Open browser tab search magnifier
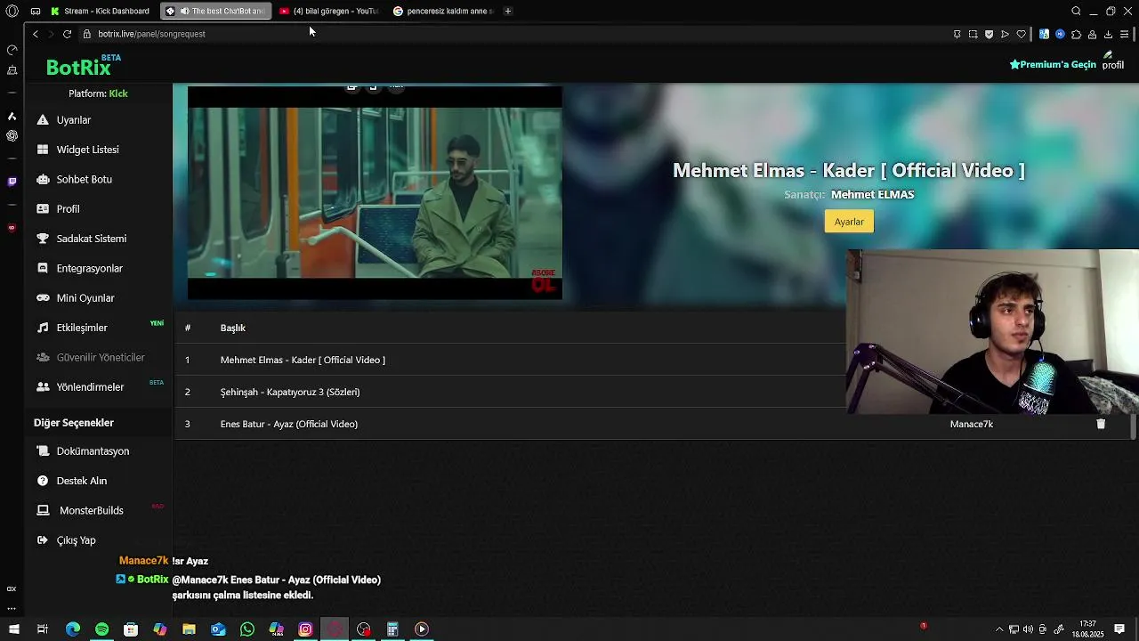 pos(1076,11)
